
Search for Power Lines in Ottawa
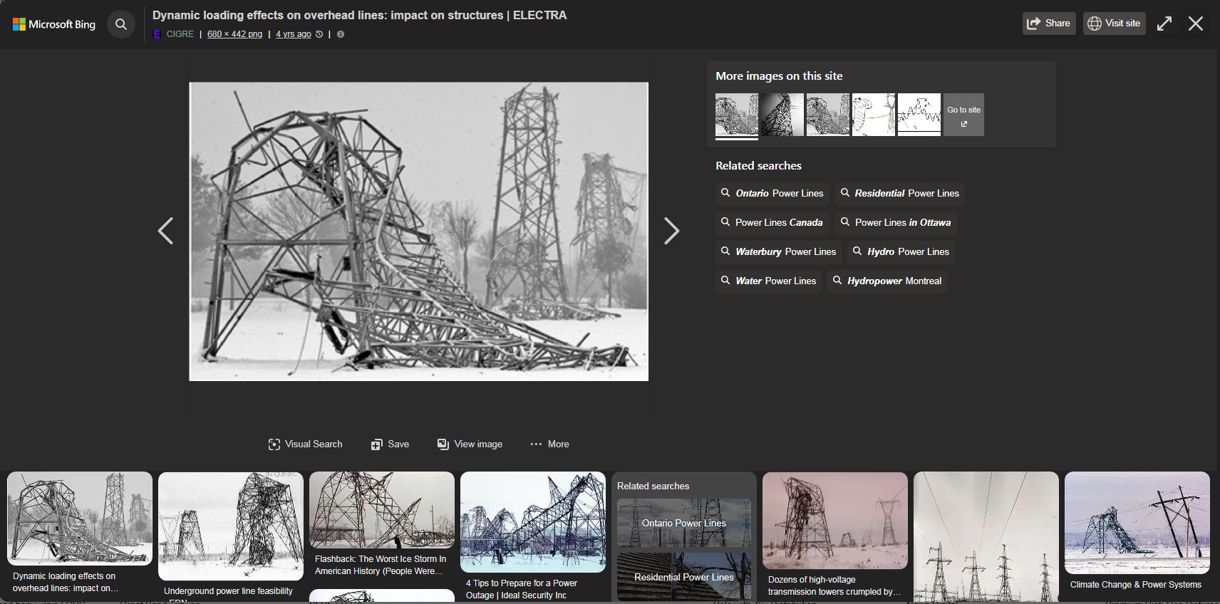(896, 222)
